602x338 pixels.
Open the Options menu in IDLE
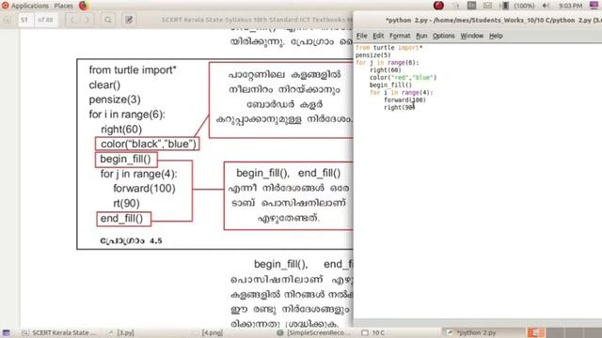point(443,36)
